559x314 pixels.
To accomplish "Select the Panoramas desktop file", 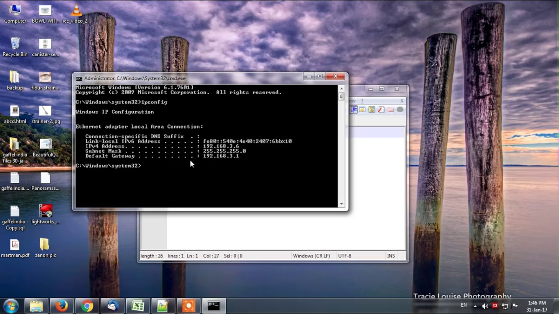I will click(45, 181).
